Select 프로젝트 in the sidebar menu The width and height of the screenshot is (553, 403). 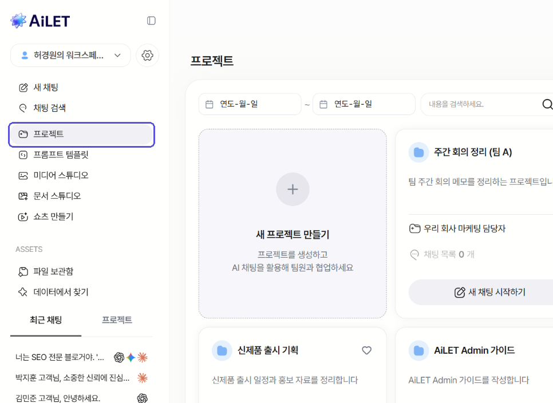[81, 135]
